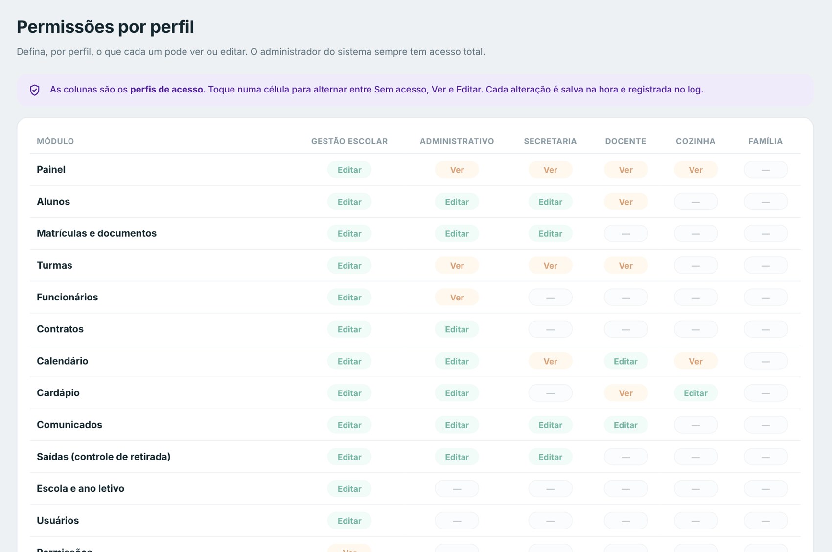
Task: Click the Permissões por perfil heading
Action: pyautogui.click(x=105, y=27)
